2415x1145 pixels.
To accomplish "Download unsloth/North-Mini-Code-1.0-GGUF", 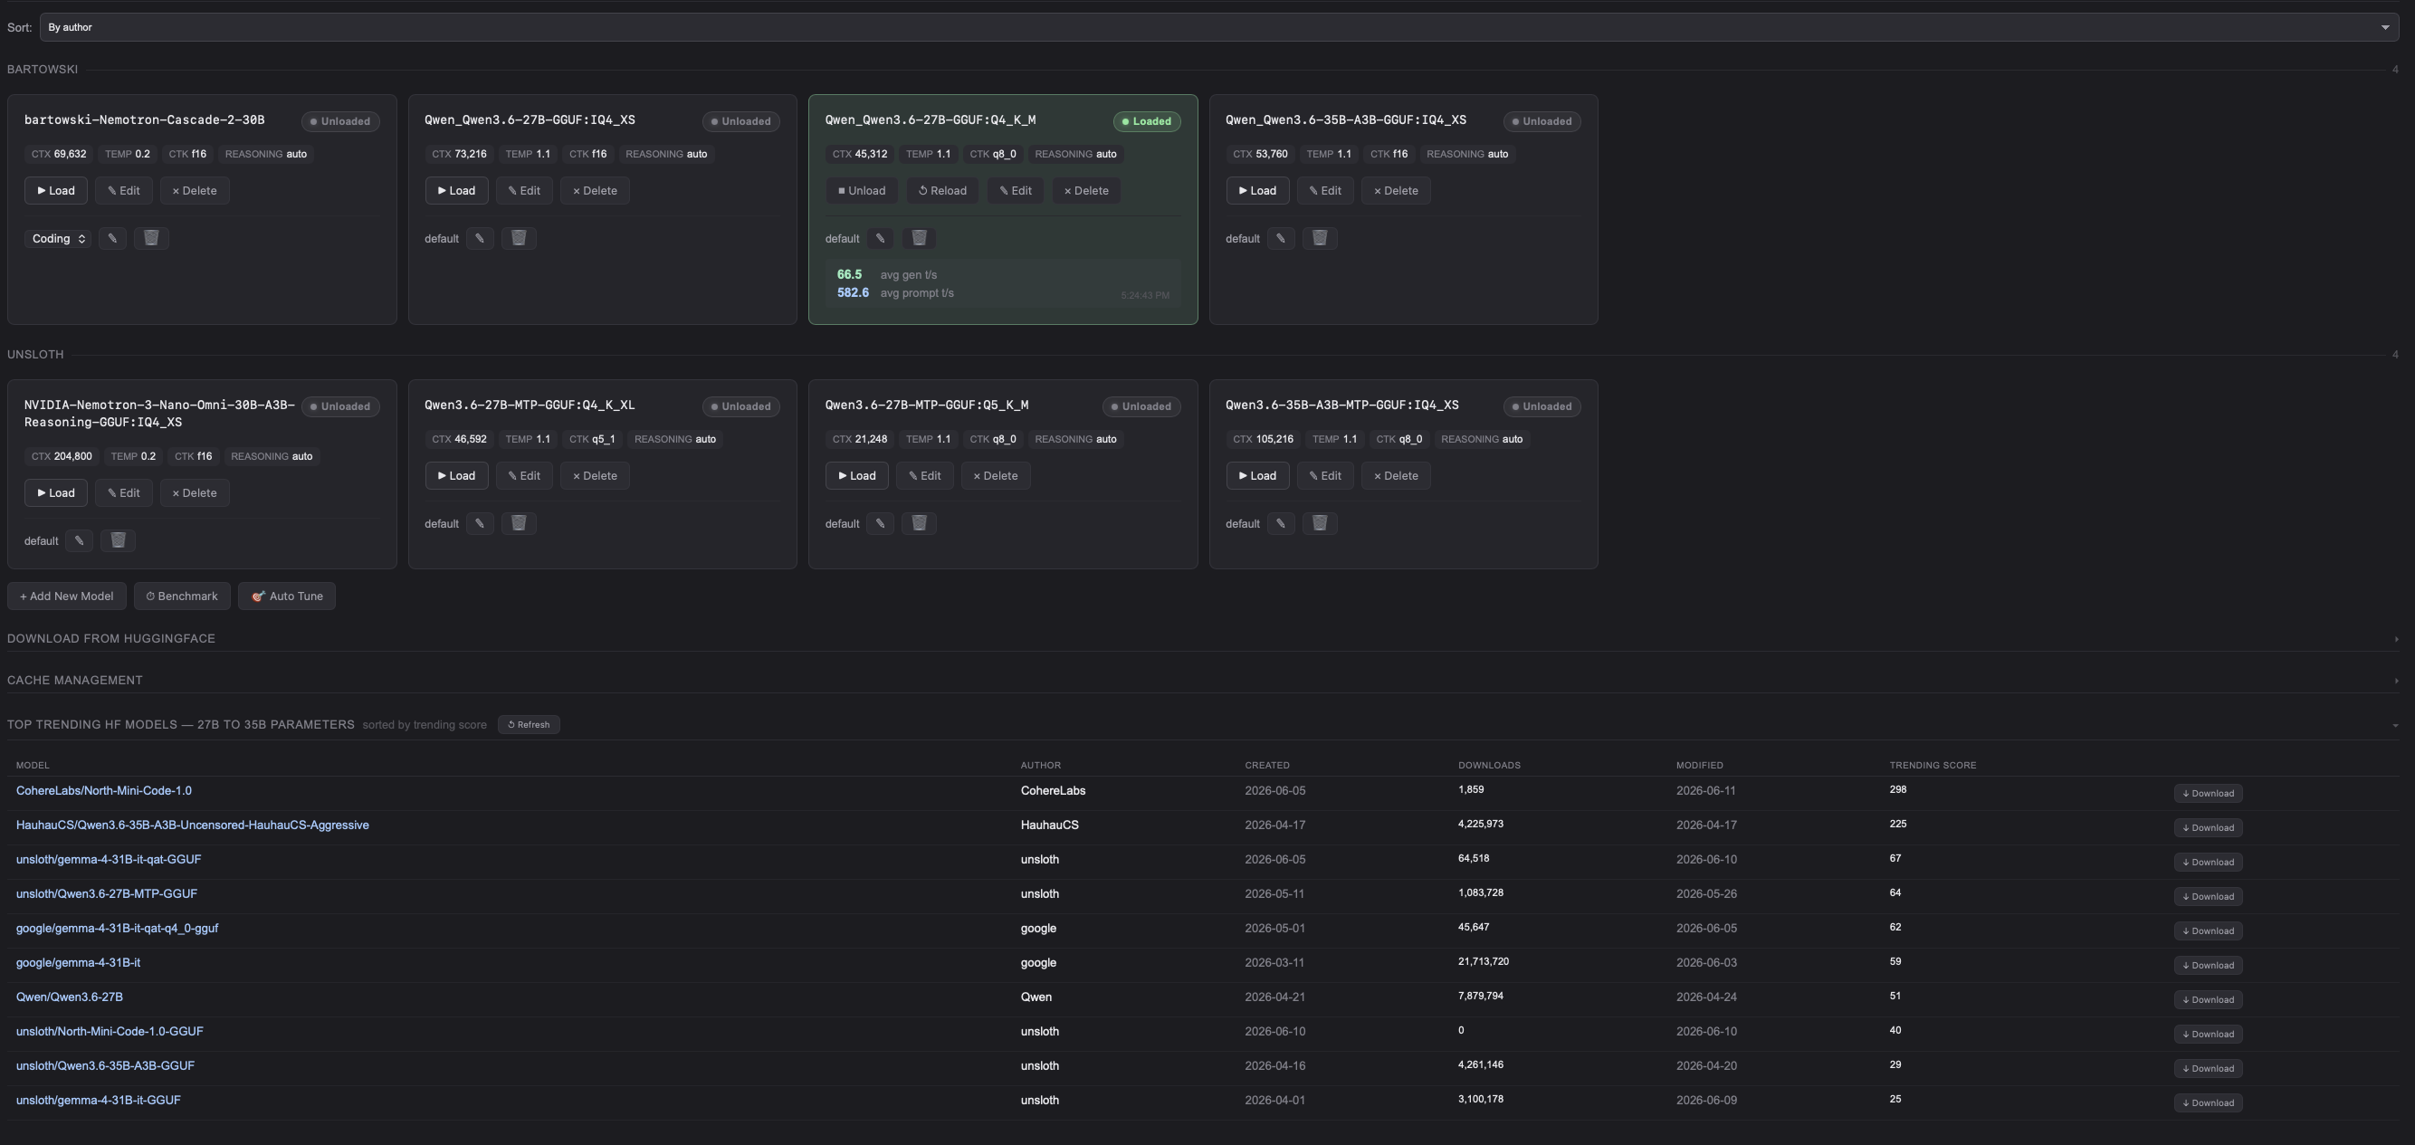I will 2208,1035.
